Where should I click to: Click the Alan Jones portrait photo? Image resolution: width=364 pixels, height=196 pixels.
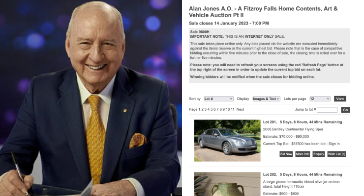91,98
